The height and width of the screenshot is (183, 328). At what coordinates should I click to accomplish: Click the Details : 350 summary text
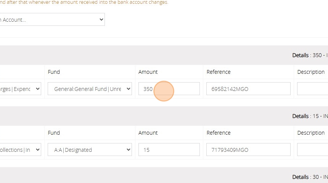(x=310, y=56)
